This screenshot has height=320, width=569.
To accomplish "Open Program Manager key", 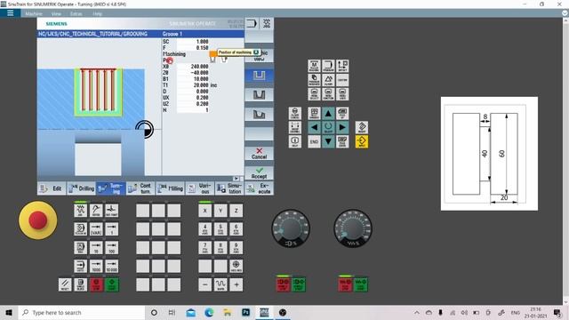I will 314,80.
